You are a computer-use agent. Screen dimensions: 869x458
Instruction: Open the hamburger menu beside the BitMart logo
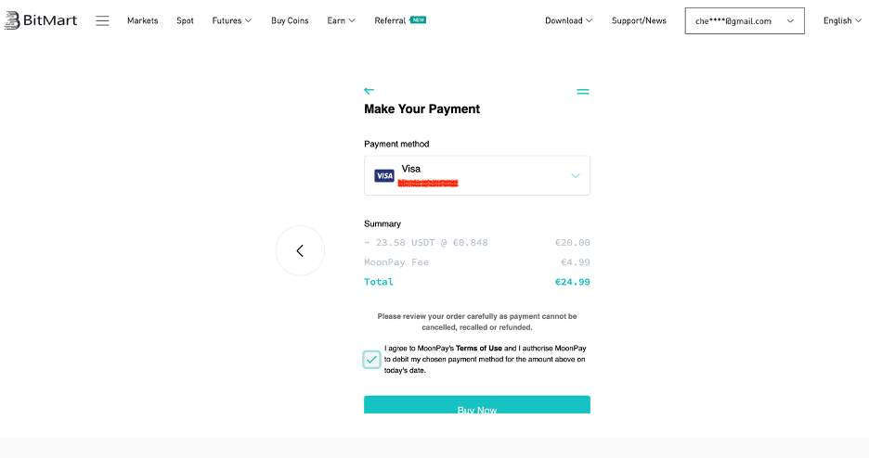102,20
